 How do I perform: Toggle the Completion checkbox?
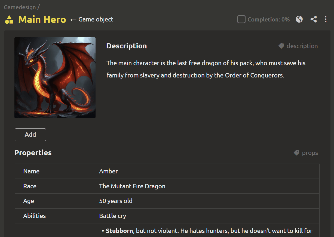point(241,19)
